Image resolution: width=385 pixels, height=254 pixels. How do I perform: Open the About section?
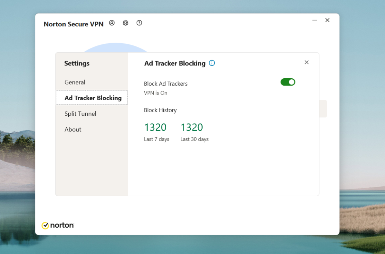pos(73,129)
